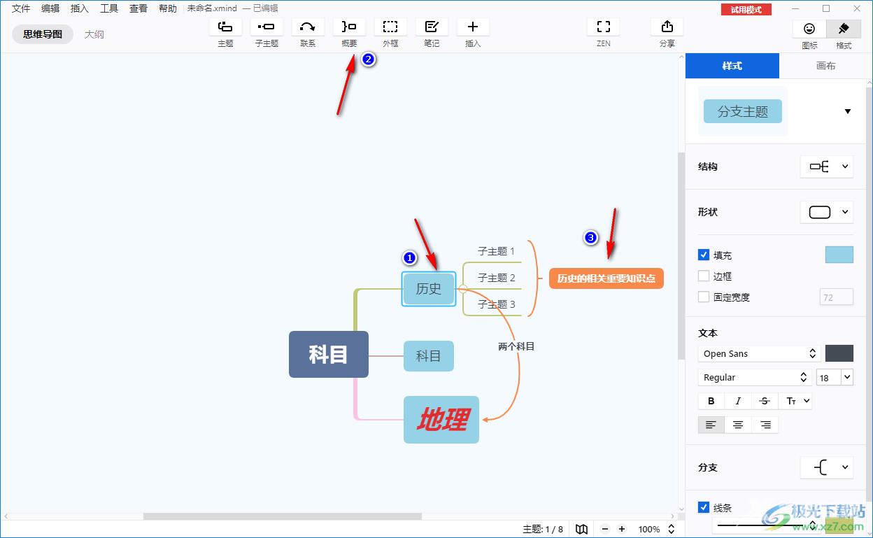Open the 工具 (Tools) menu
This screenshot has width=873, height=538.
(109, 8)
